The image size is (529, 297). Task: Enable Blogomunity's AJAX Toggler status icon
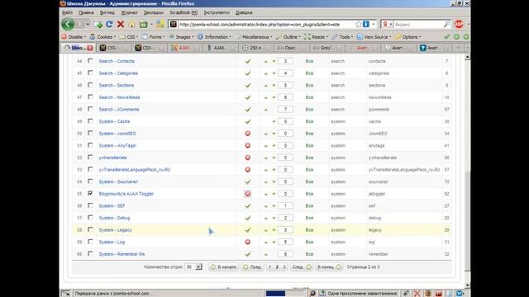tap(248, 194)
